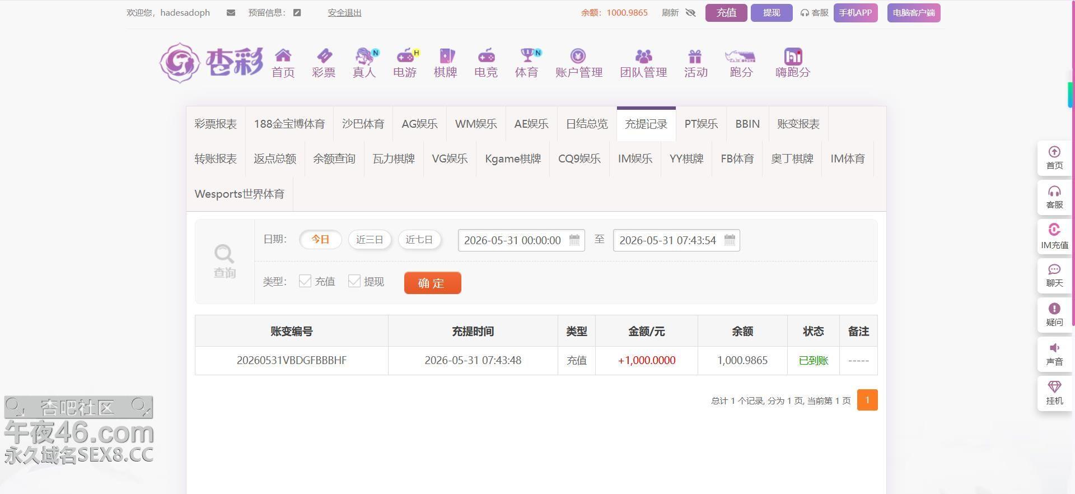
Task: Select the 今日 date range option
Action: pos(320,240)
